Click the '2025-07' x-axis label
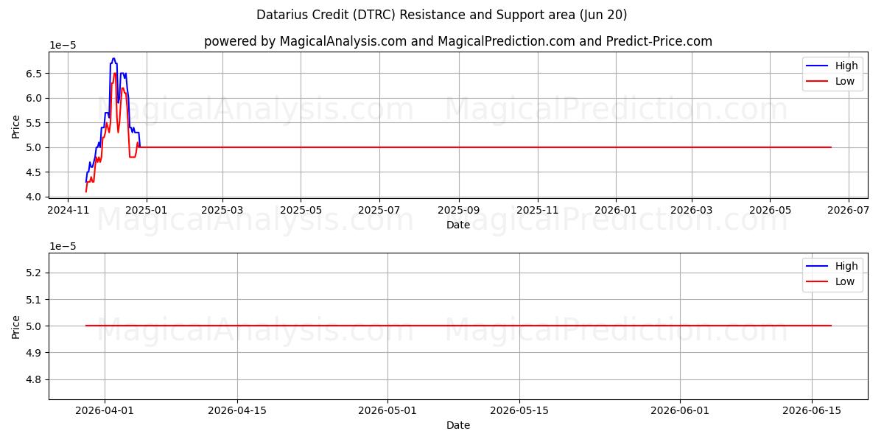 point(379,211)
